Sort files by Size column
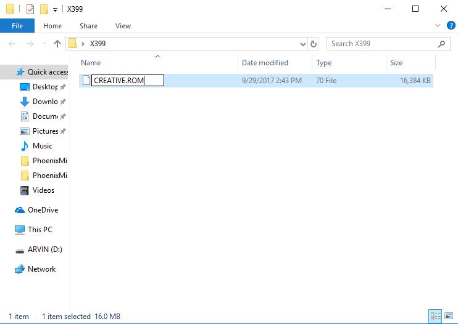The height and width of the screenshot is (324, 458). tap(396, 63)
